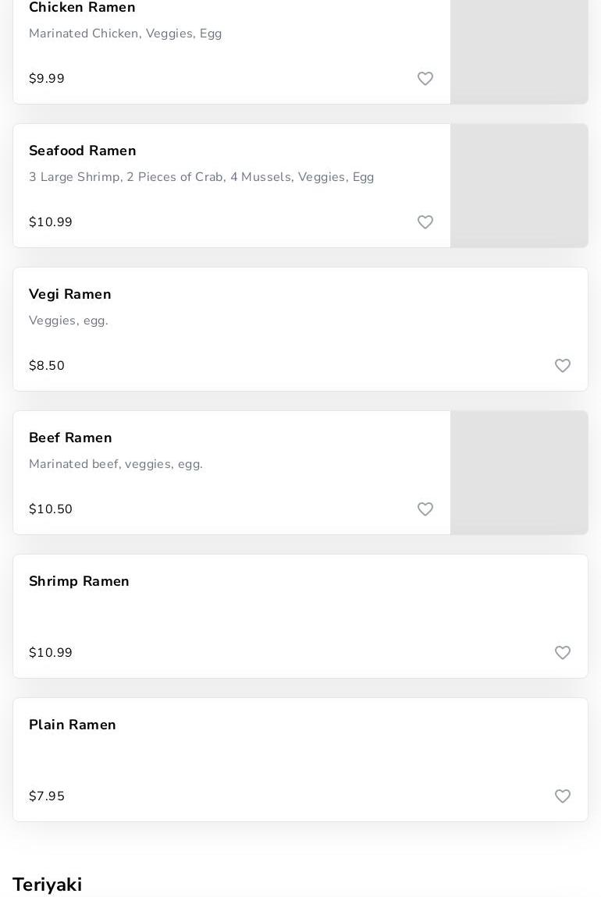Open the Seafood Ramen item title
Viewport: 601px width, 897px height.
83,151
